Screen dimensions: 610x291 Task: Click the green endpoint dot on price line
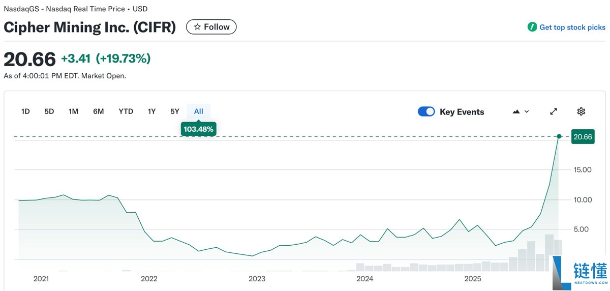point(559,136)
